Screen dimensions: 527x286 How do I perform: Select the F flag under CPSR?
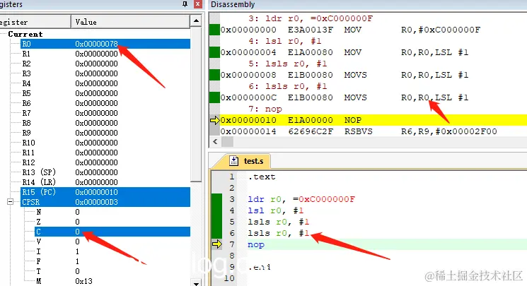click(x=112, y=261)
